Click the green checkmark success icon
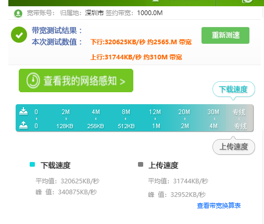 click(19, 35)
